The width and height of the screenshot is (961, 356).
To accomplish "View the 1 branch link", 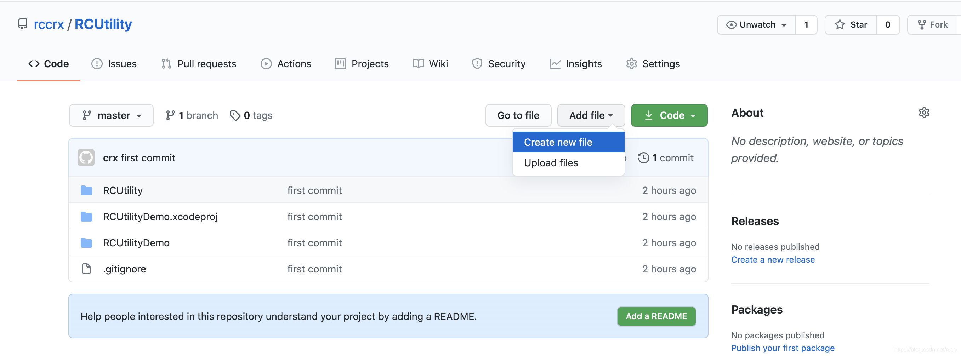I will click(x=192, y=116).
